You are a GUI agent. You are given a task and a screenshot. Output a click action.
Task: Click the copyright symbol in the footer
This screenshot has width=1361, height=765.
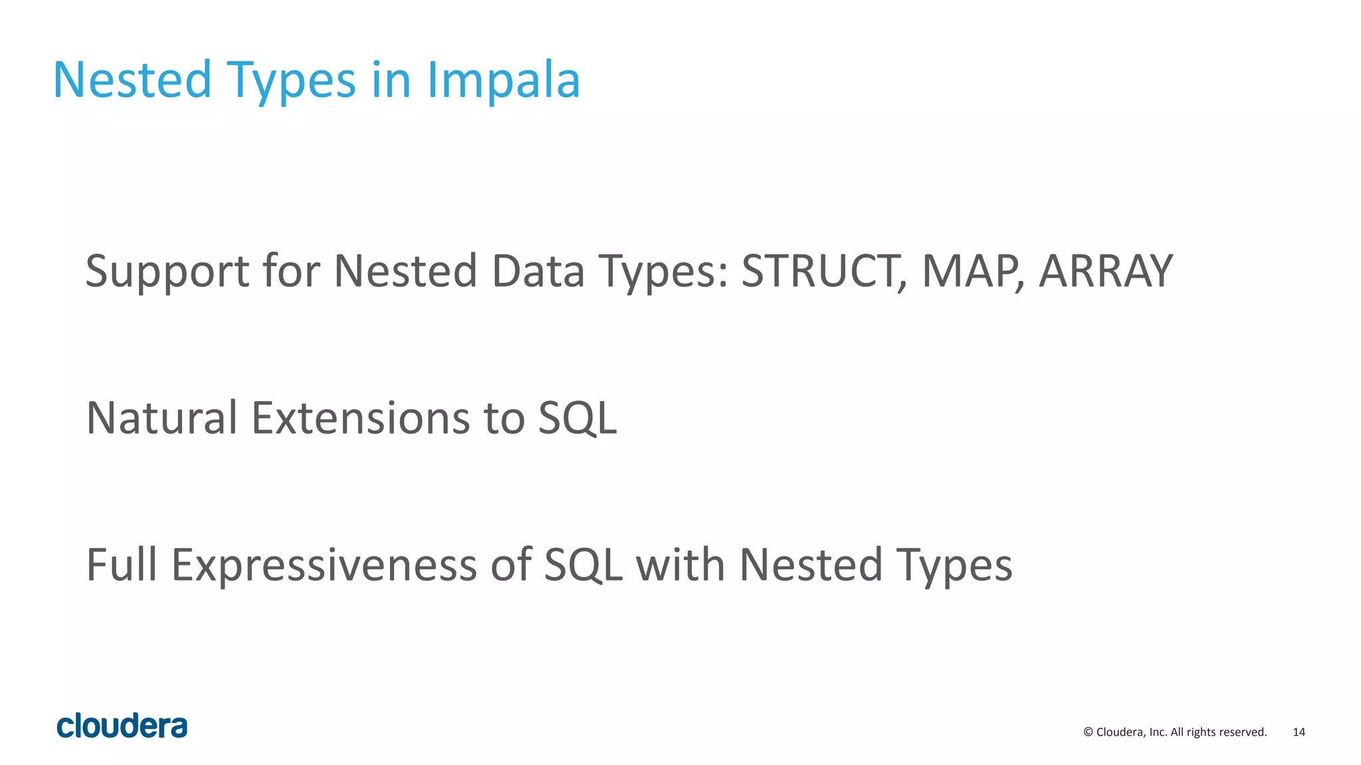click(1088, 732)
